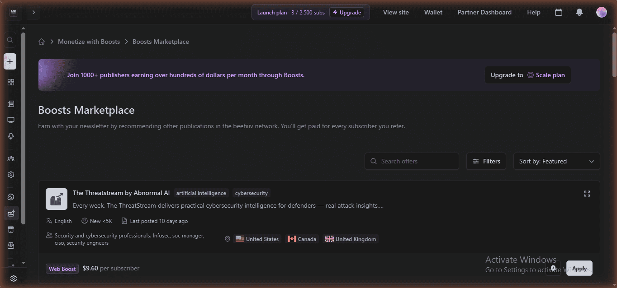Open the Filters panel
Image resolution: width=617 pixels, height=288 pixels.
[x=486, y=161]
